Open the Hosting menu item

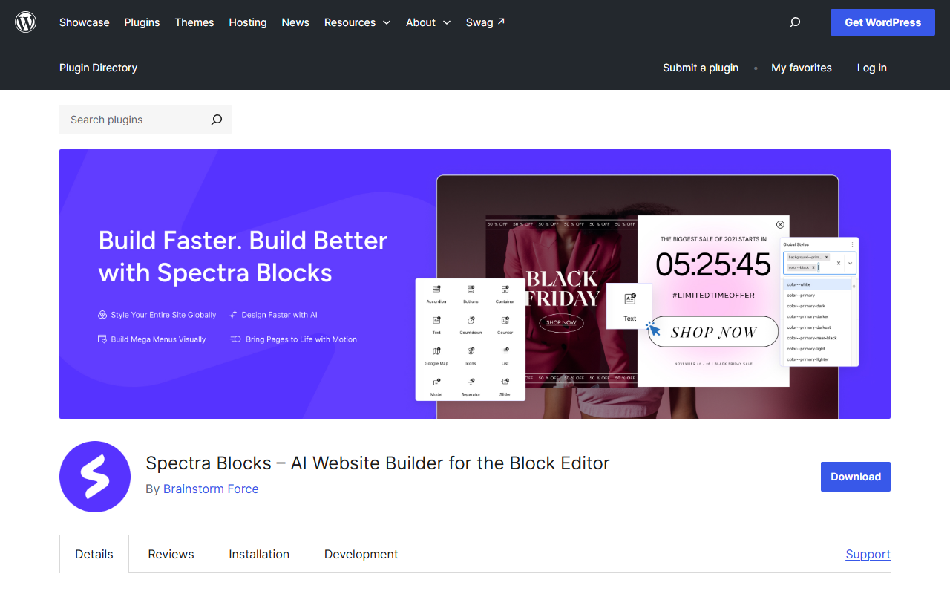click(x=248, y=22)
